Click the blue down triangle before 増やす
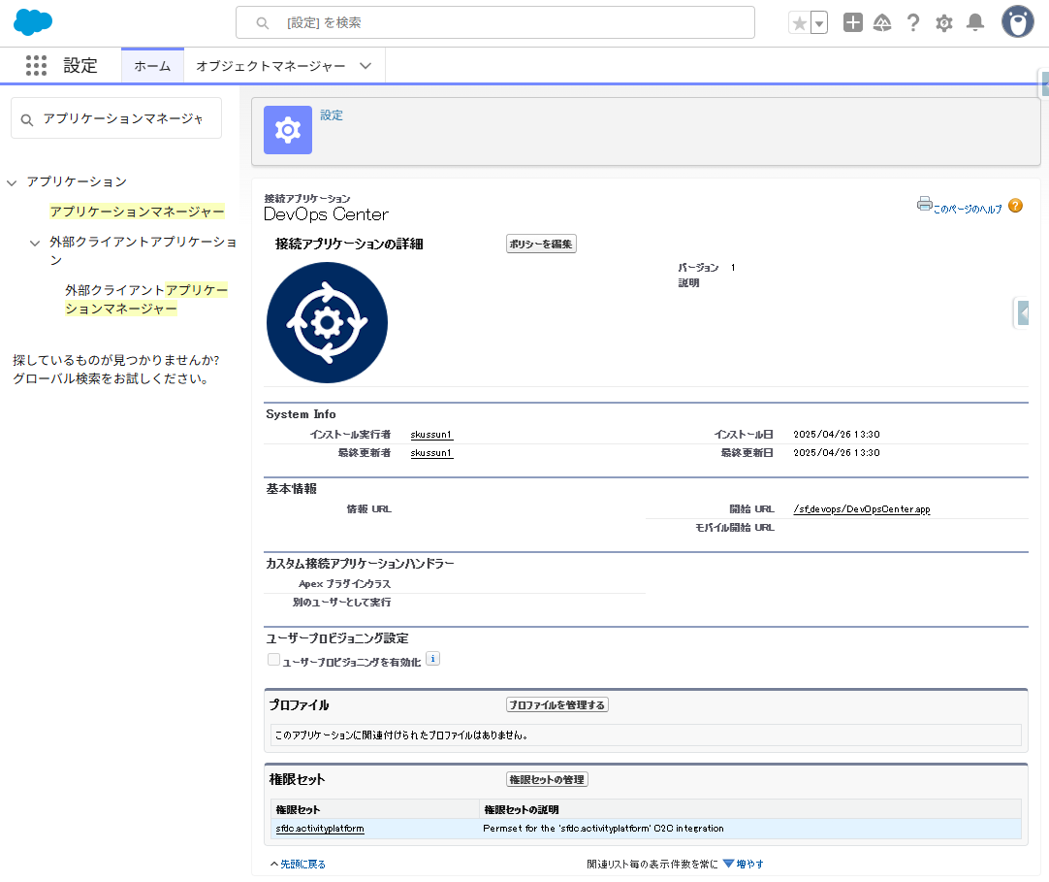The height and width of the screenshot is (882, 1049). [728, 864]
